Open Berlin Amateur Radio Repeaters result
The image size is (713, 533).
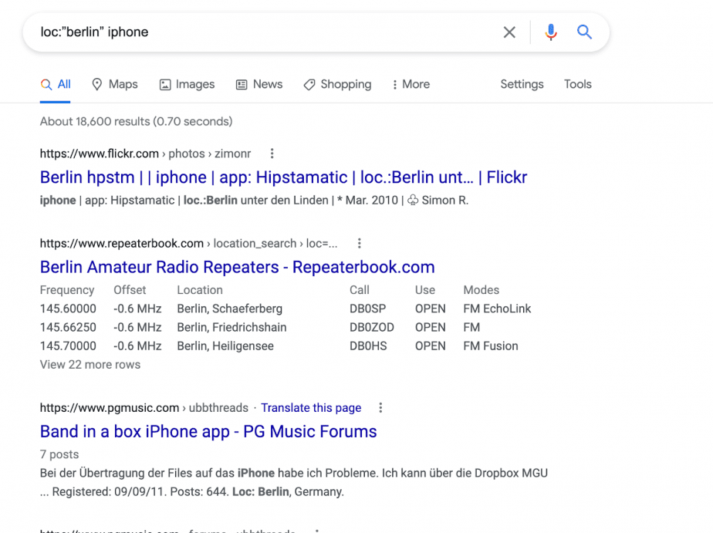(238, 267)
